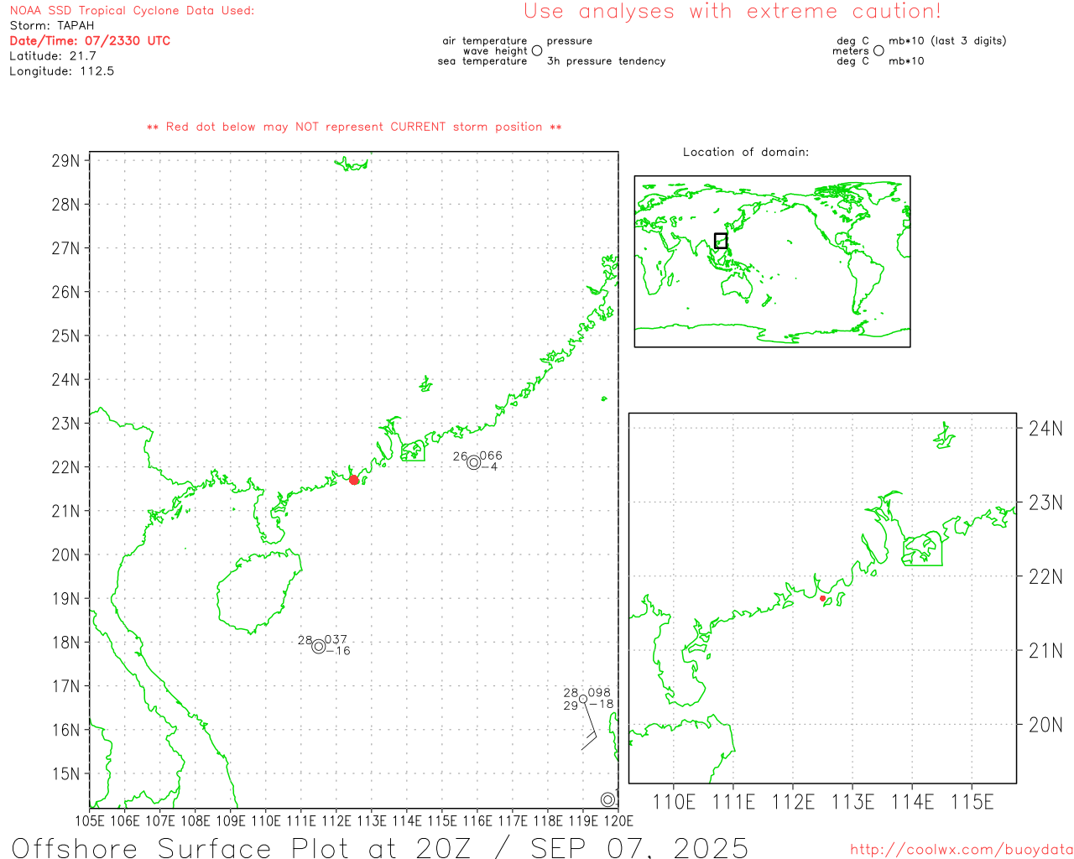Click the red storm dot in zoomed inset map

click(x=822, y=598)
